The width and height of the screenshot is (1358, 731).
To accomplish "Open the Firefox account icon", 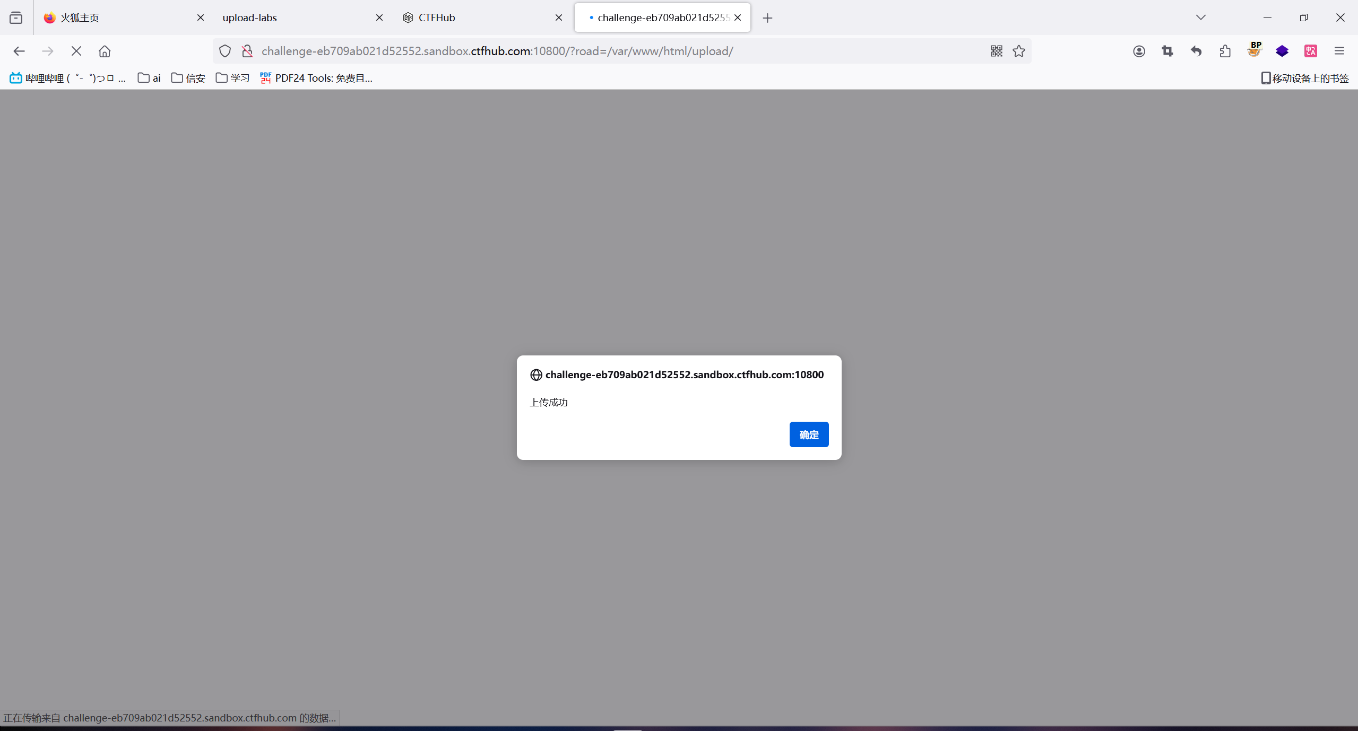I will pos(1139,51).
